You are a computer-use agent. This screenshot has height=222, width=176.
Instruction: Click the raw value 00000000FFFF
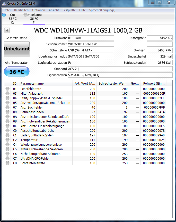pos(154,107)
